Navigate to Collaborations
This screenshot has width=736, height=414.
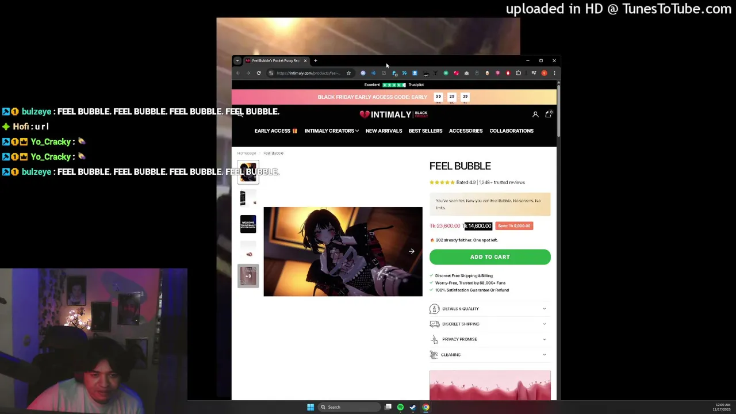(511, 131)
